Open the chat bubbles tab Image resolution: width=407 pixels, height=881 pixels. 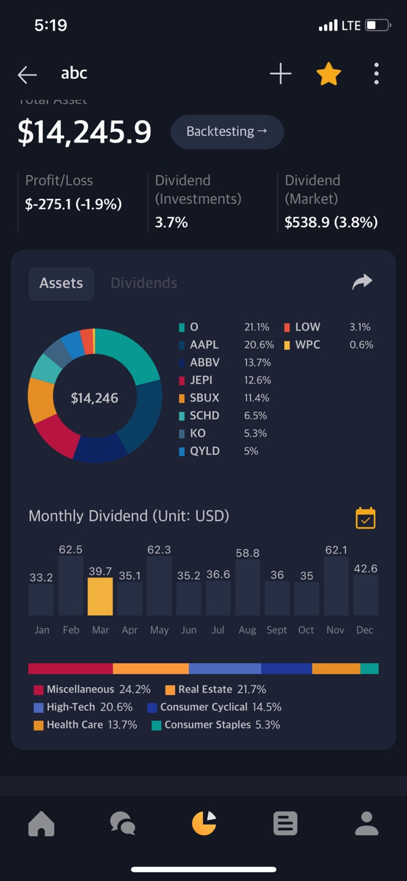[123, 823]
